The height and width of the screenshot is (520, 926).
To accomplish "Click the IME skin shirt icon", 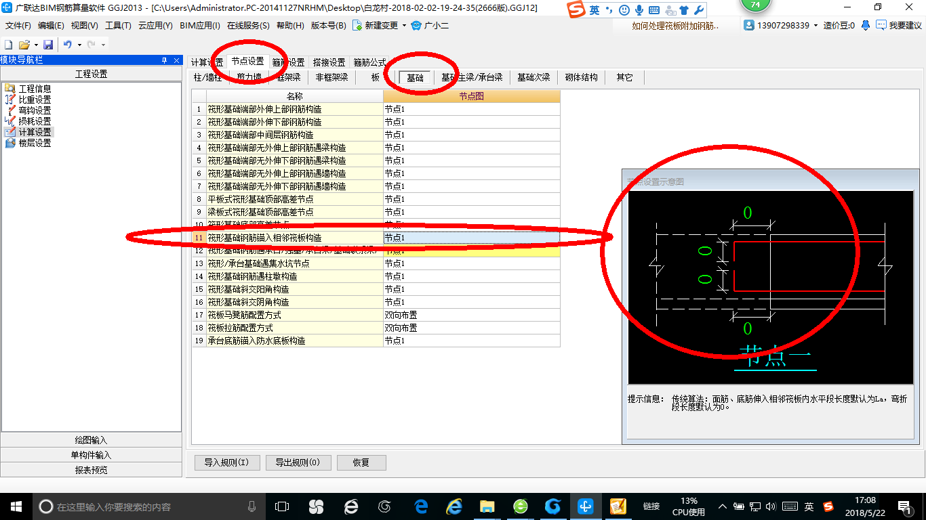I will coord(685,10).
